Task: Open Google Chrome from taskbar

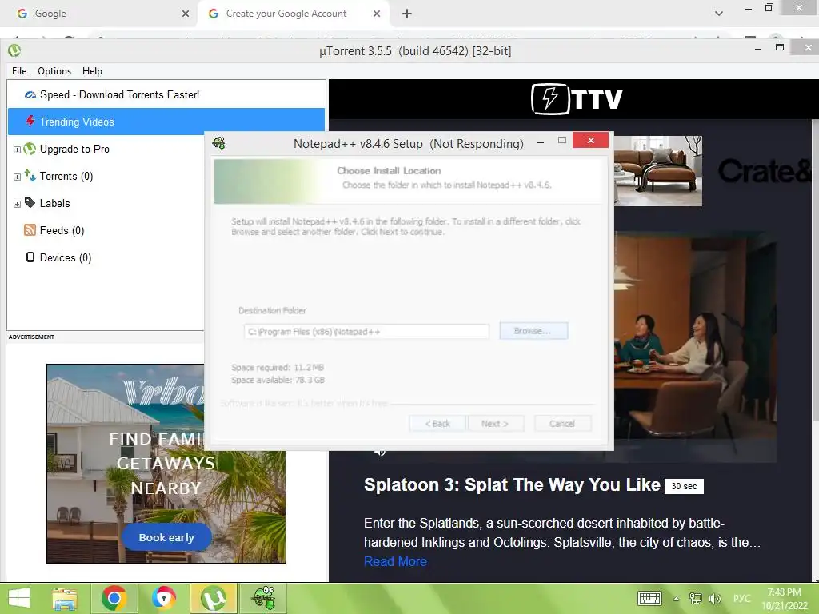Action: tap(114, 598)
